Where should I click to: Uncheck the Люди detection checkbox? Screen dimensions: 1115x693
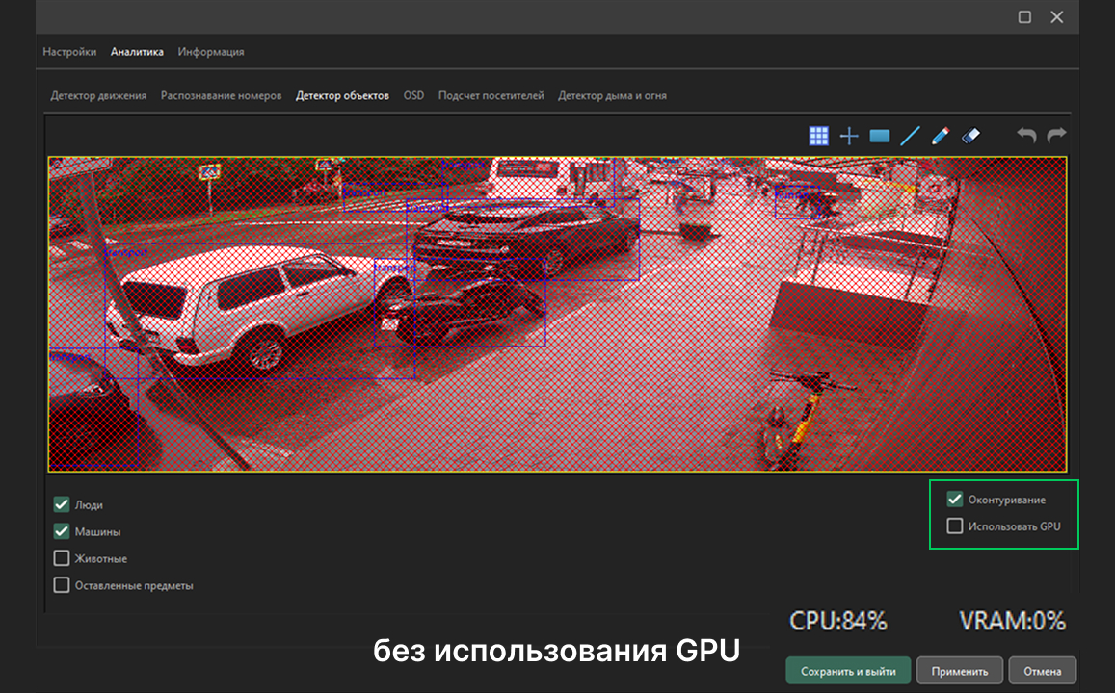[62, 504]
